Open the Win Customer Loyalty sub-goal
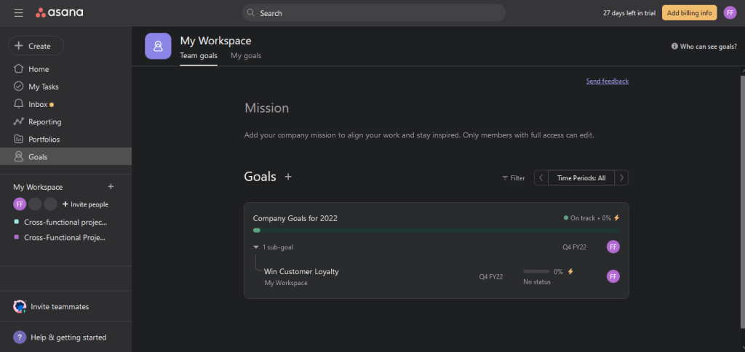Screen dimensions: 745x352 [301, 272]
